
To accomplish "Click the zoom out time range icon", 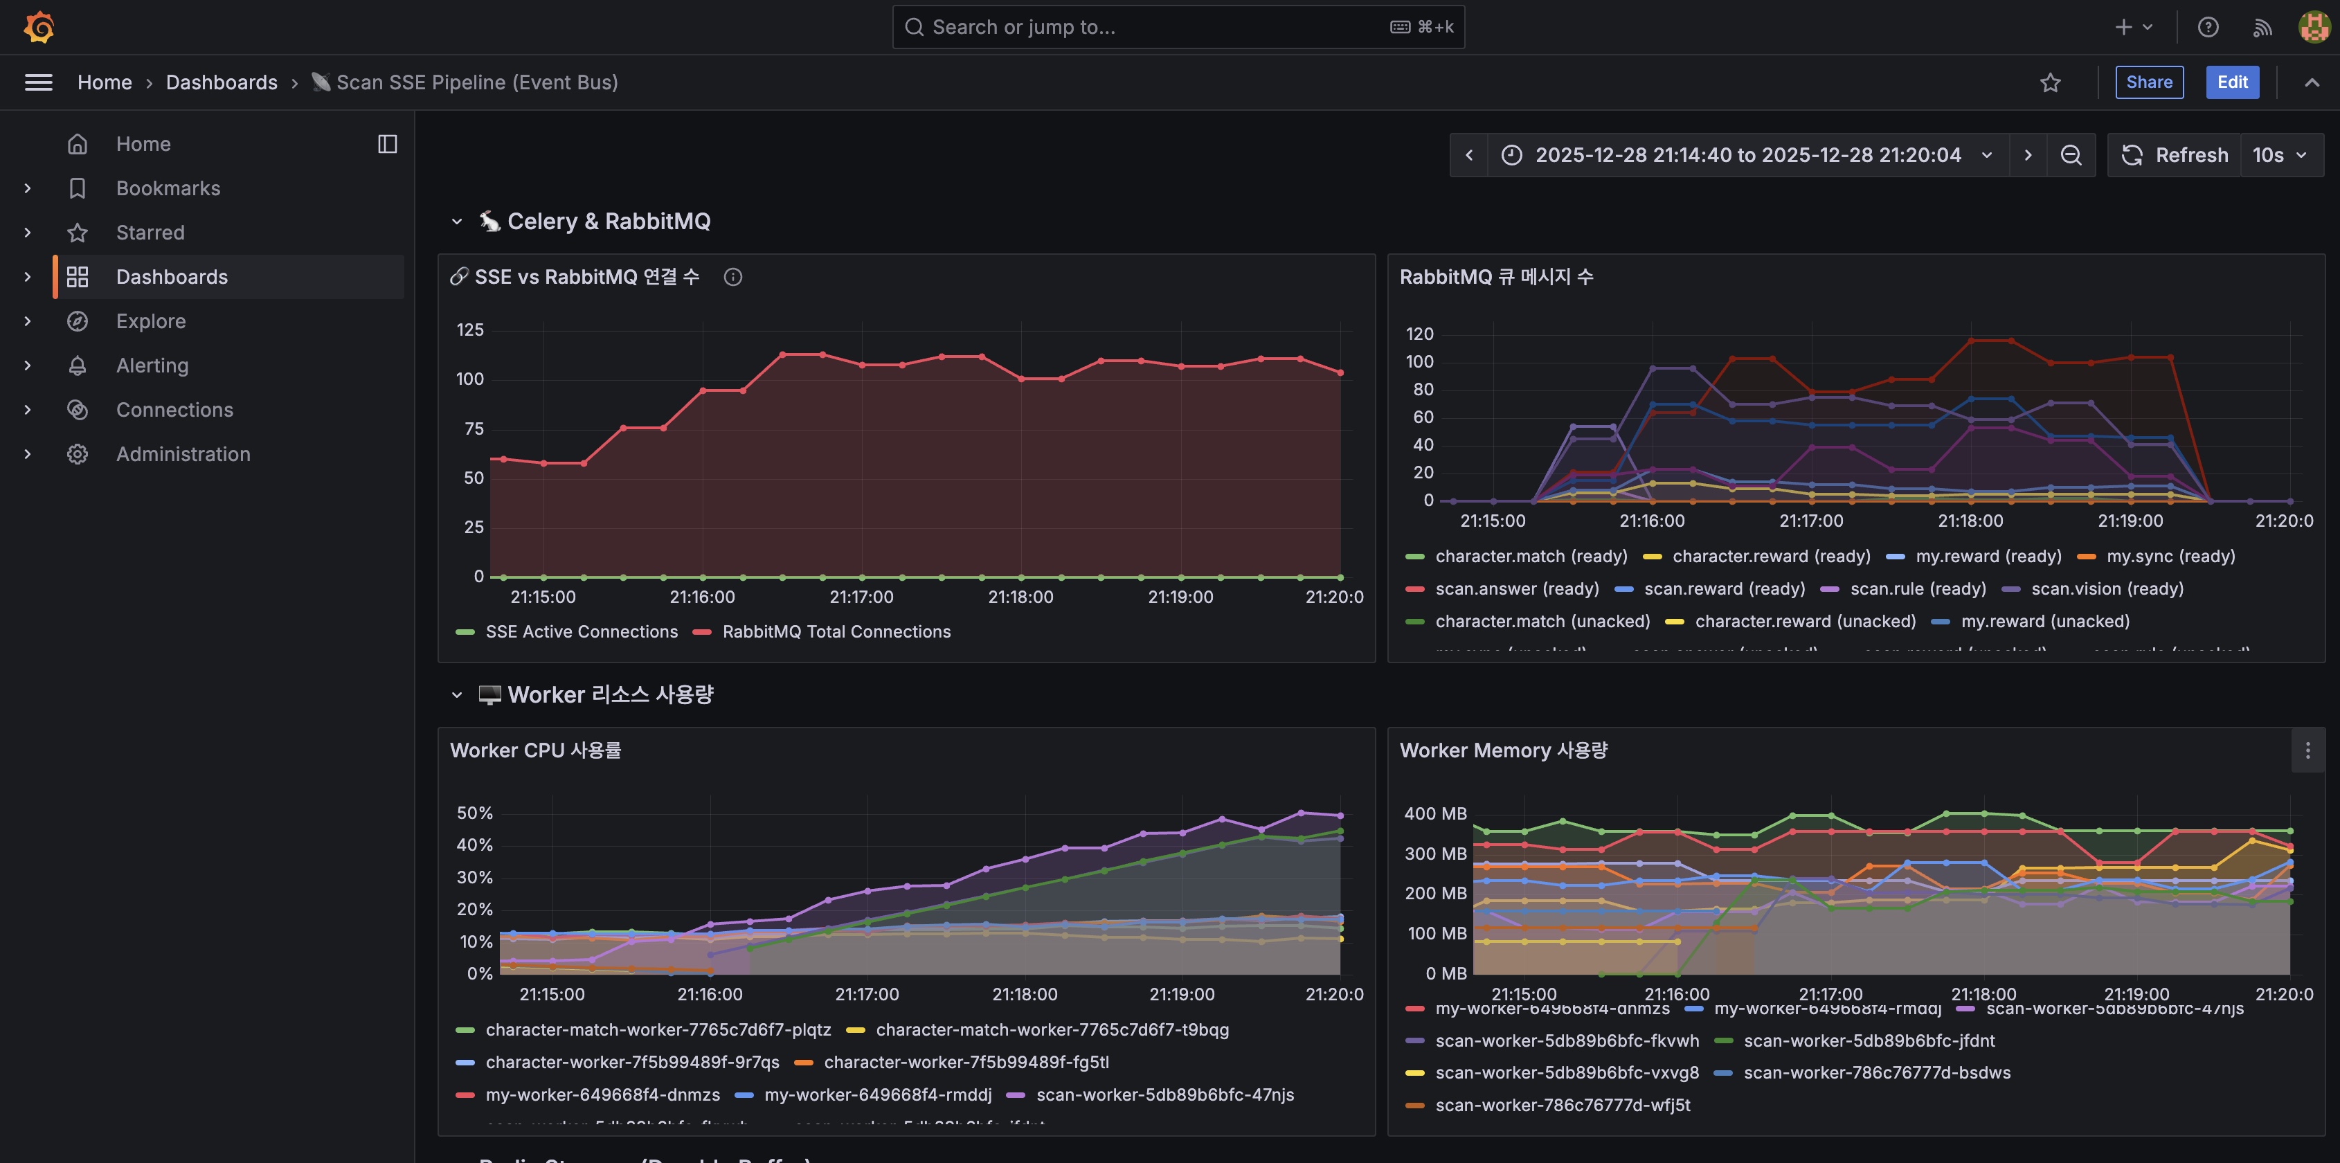I will coord(2070,155).
